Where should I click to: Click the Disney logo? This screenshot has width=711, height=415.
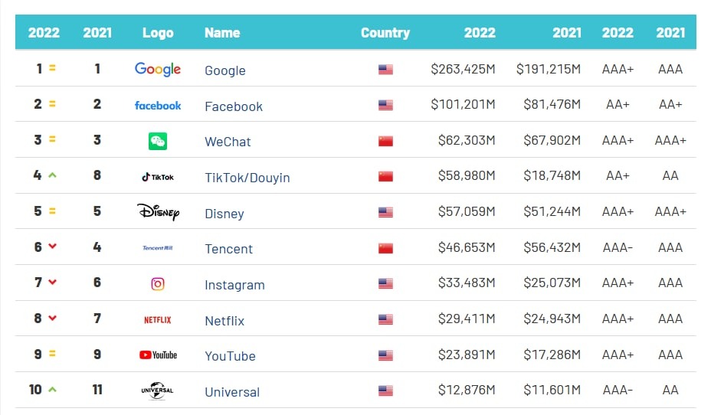point(158,212)
